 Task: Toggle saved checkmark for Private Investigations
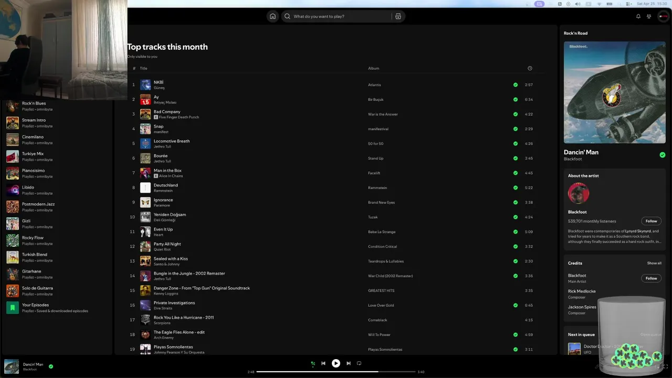516,305
